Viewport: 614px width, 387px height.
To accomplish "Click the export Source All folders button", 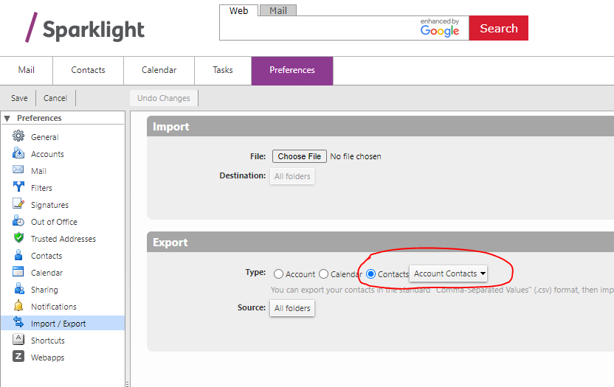I will (292, 308).
